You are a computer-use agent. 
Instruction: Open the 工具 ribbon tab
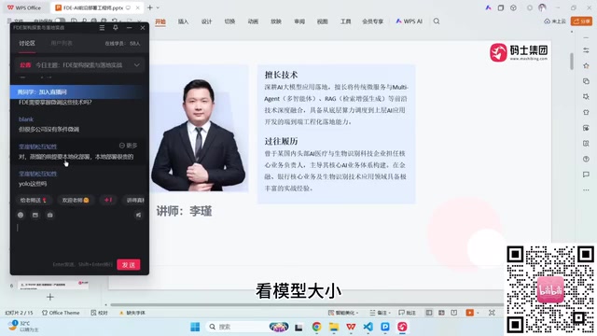click(346, 21)
